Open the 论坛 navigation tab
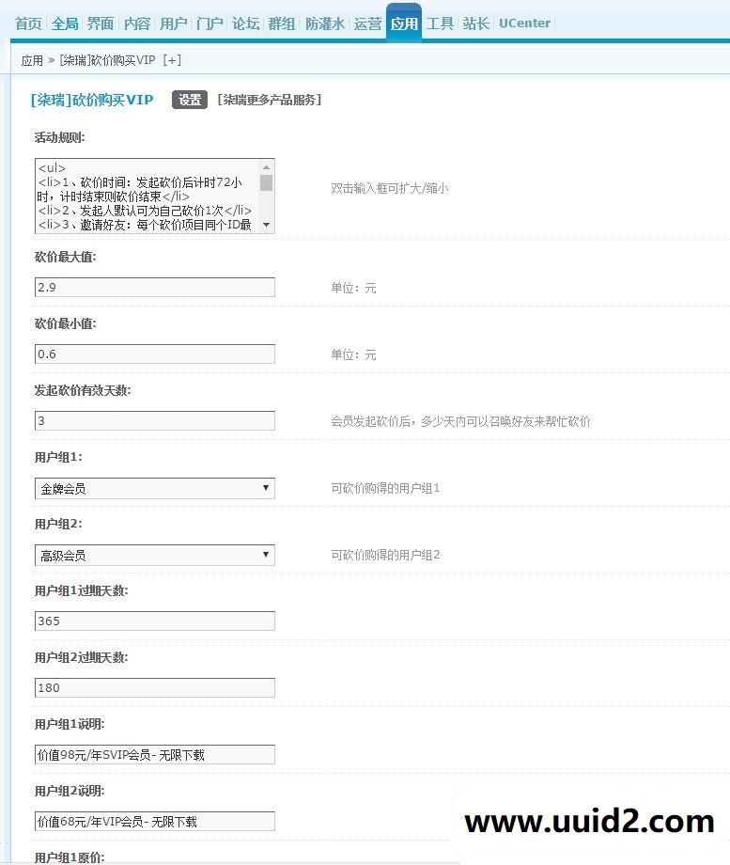Viewport: 730px width, 865px height. [x=245, y=24]
